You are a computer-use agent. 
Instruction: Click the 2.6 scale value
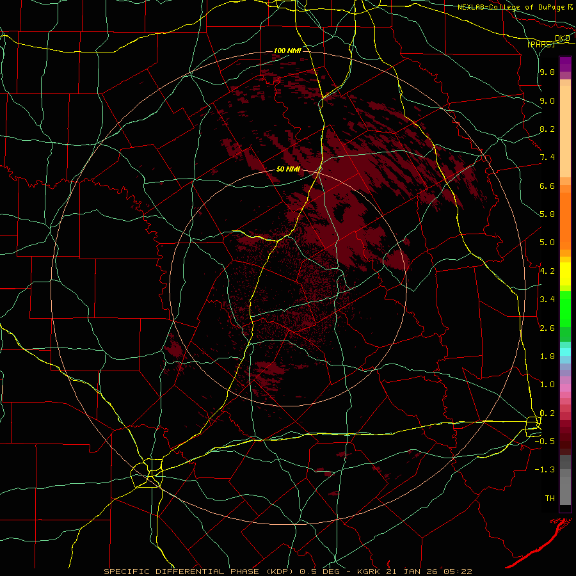(547, 328)
